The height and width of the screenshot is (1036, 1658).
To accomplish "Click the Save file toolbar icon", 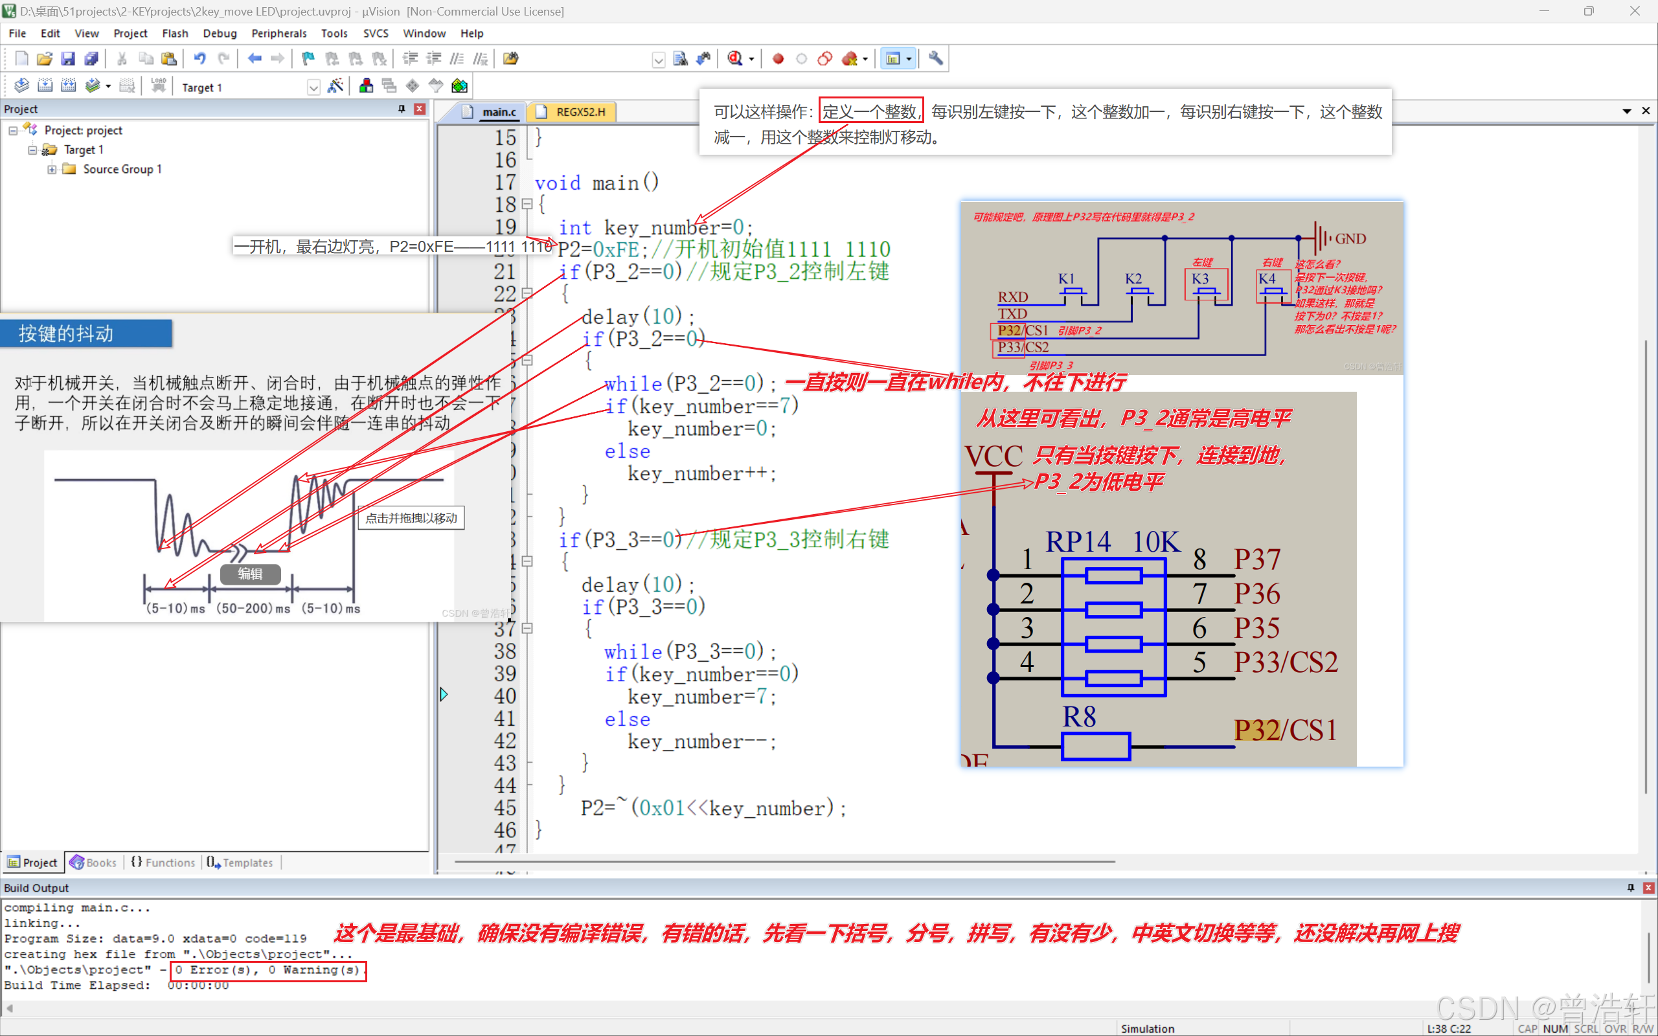I will click(68, 59).
